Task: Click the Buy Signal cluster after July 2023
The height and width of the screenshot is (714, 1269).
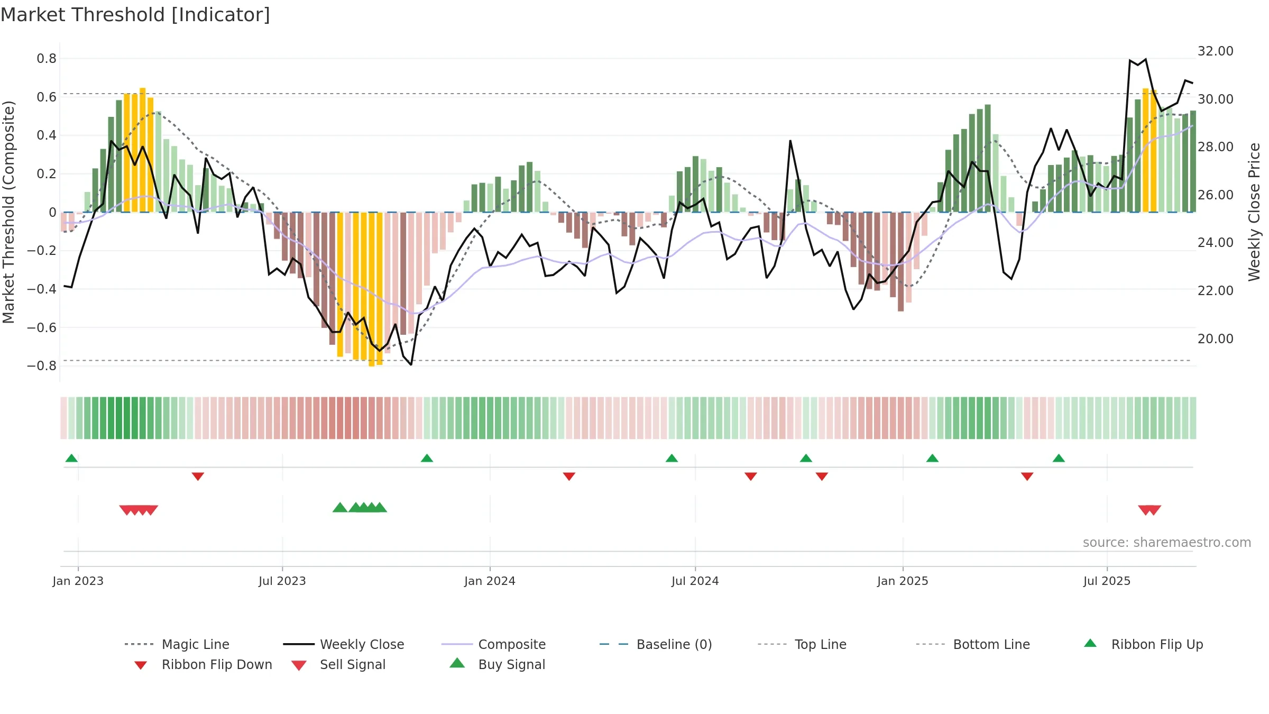Action: (x=360, y=507)
